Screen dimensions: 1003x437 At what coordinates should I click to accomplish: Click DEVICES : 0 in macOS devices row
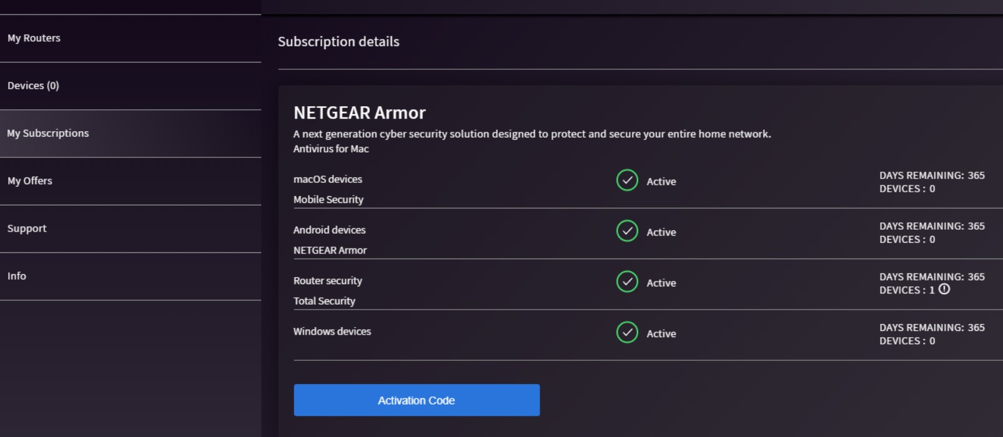(x=907, y=189)
